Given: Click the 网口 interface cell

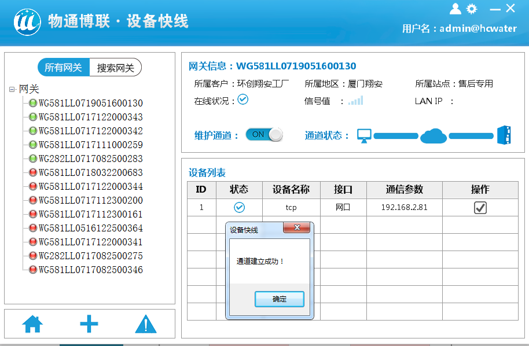Looking at the screenshot, I should coord(343,207).
